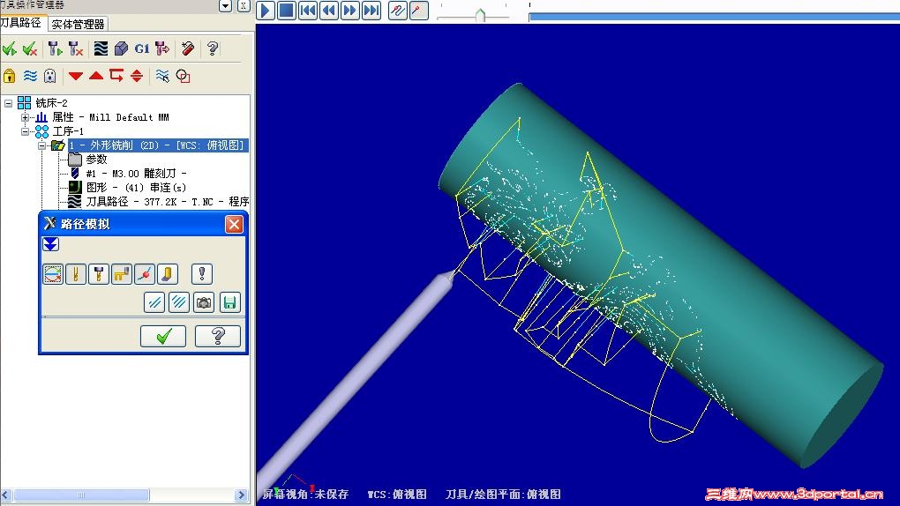Image resolution: width=900 pixels, height=506 pixels.
Task: Select 1 - 外形铣削 (2D) operation
Action: point(157,145)
